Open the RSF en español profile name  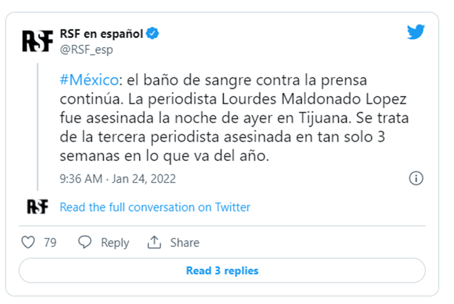101,34
